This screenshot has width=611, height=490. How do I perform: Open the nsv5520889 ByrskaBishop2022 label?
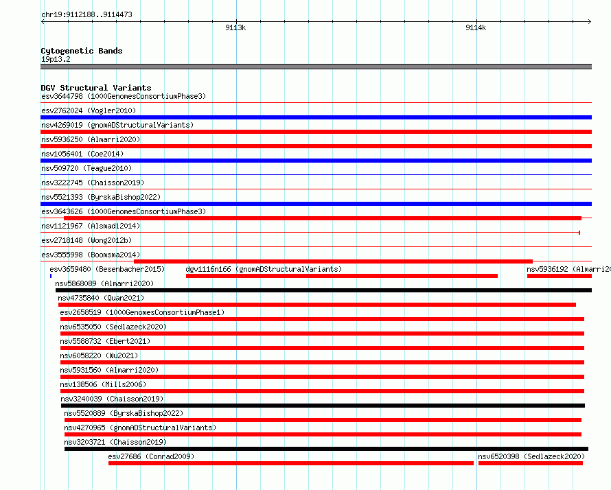[124, 413]
